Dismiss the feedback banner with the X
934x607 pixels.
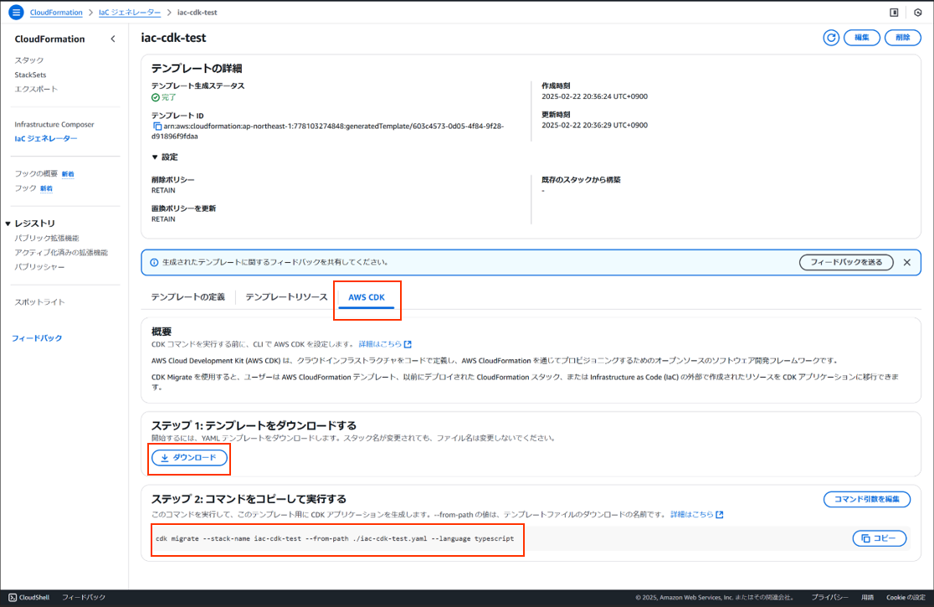[x=906, y=262]
